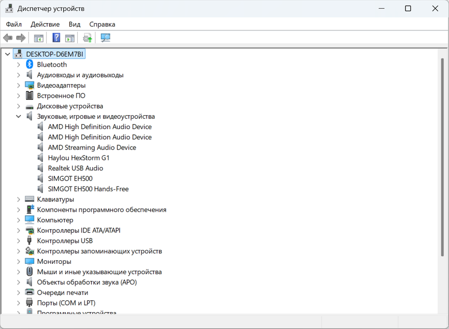
Task: Click the Порты (COM и LPT) icon
Action: pos(29,303)
